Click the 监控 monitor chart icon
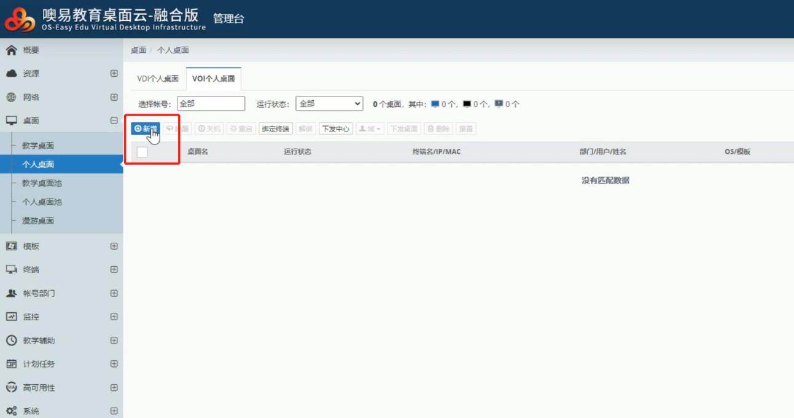This screenshot has height=418, width=794. click(11, 317)
